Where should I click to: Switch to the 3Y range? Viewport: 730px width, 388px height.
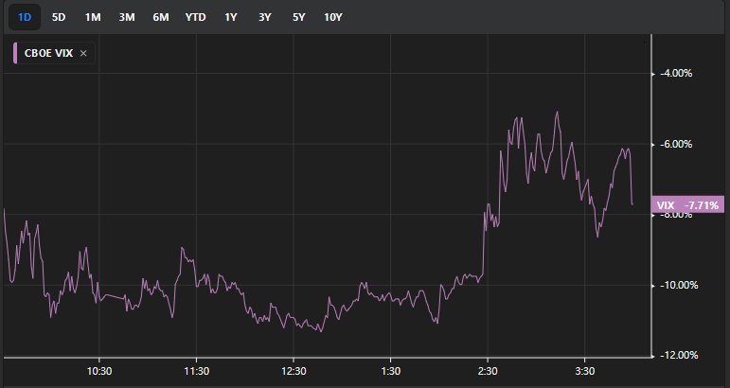[x=265, y=17]
